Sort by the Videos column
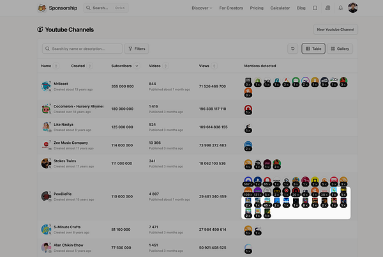Screen dimensions: 383x257 coord(165,66)
